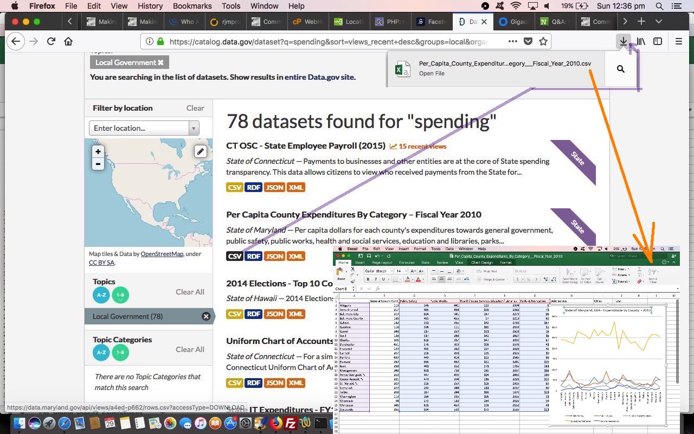List all open tabs chevron
The image size is (694, 434).
(659, 21)
